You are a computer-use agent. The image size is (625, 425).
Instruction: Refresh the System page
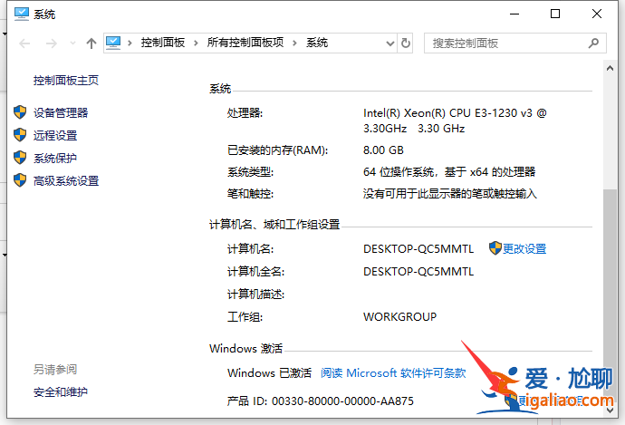[406, 43]
